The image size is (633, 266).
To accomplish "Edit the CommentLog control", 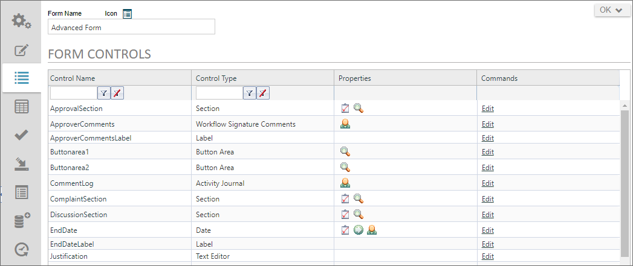I will point(487,183).
